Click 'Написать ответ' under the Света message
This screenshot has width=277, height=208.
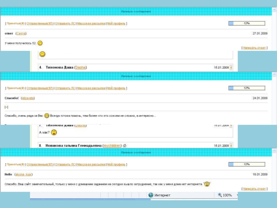tap(254, 48)
